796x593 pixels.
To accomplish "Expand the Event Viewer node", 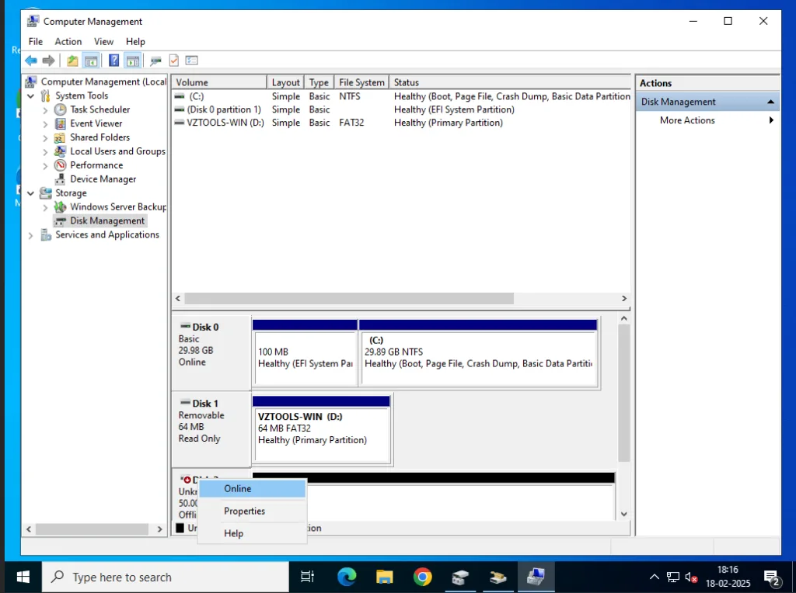I will (x=45, y=123).
